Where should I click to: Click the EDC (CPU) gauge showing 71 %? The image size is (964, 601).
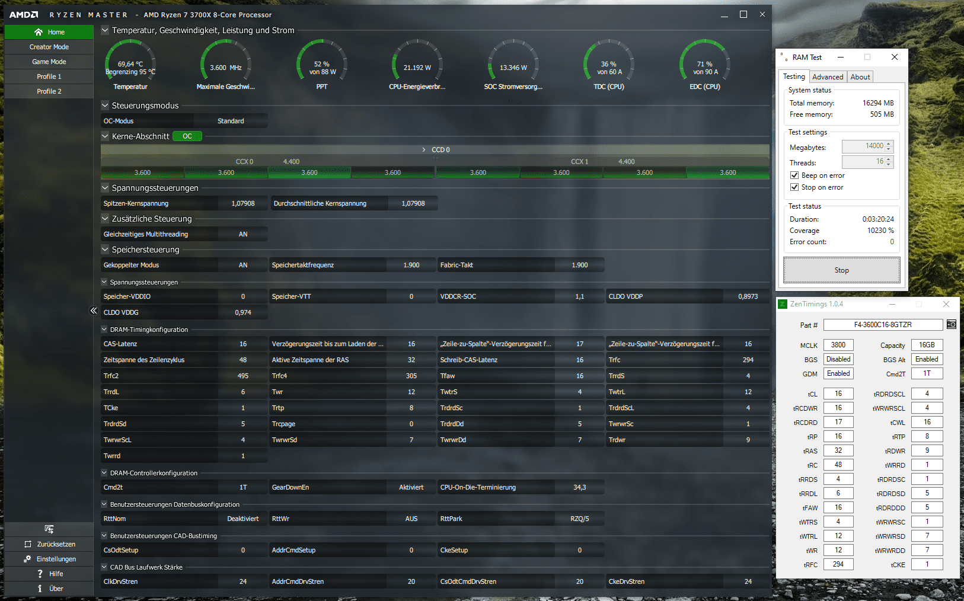[705, 64]
